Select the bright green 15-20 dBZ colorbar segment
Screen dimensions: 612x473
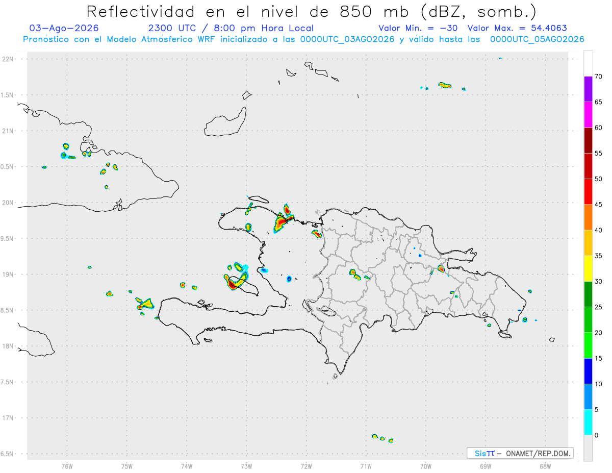pyautogui.click(x=588, y=345)
